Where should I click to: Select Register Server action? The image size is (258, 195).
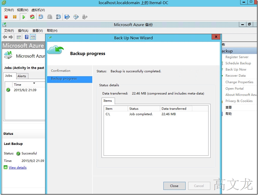[x=237, y=57]
